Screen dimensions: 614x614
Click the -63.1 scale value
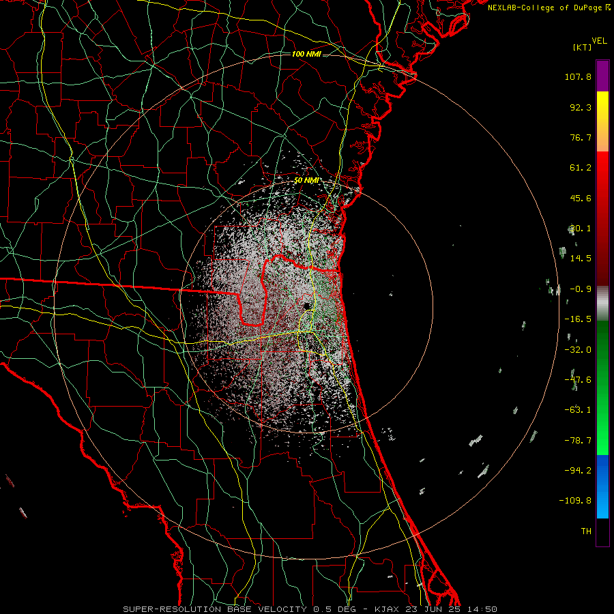point(578,410)
